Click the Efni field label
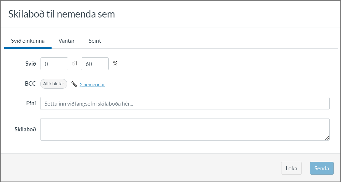341x182 pixels. coord(31,103)
